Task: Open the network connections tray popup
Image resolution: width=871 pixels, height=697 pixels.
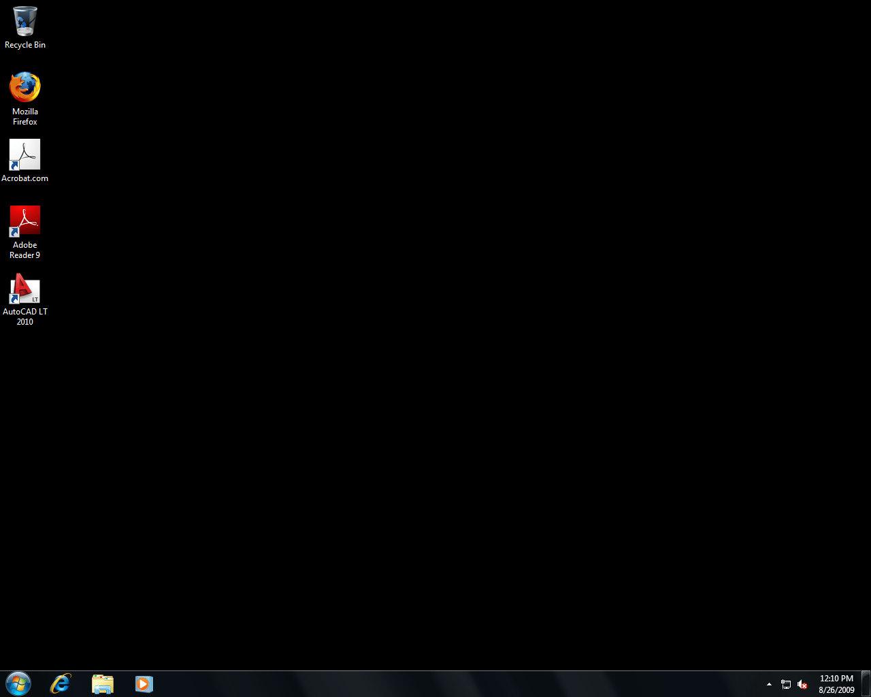Action: [x=786, y=684]
